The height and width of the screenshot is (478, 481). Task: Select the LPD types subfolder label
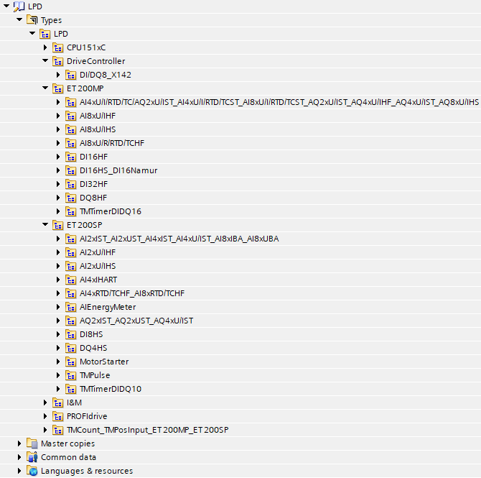pos(61,34)
